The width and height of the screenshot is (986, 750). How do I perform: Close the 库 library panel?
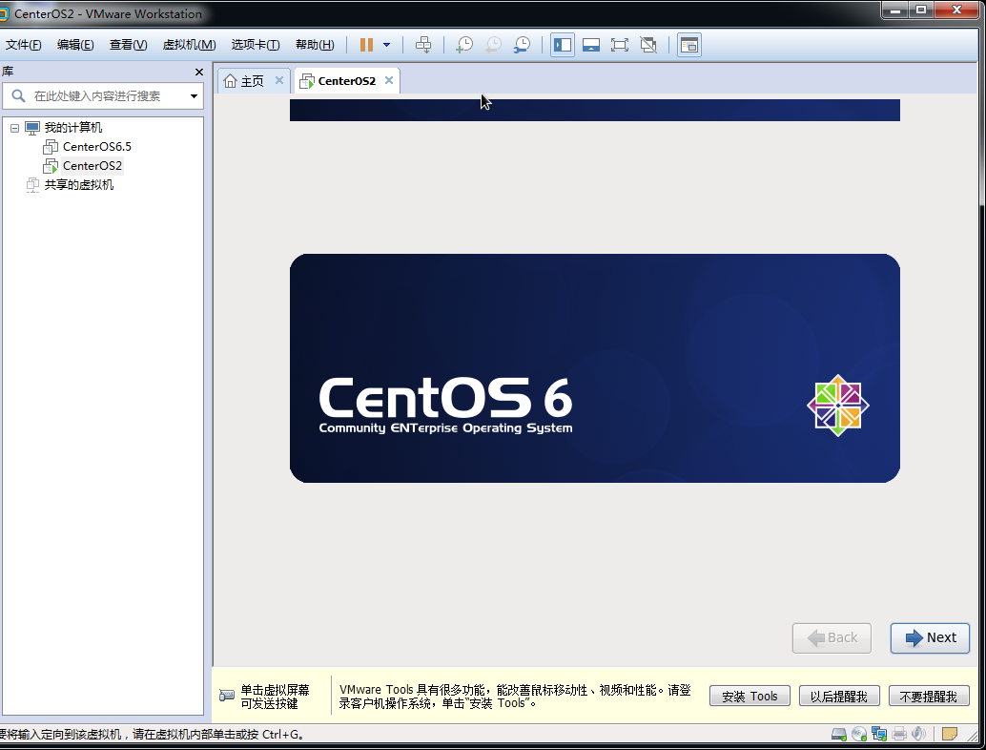(198, 72)
